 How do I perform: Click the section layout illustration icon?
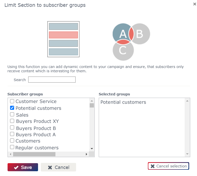click(63, 39)
